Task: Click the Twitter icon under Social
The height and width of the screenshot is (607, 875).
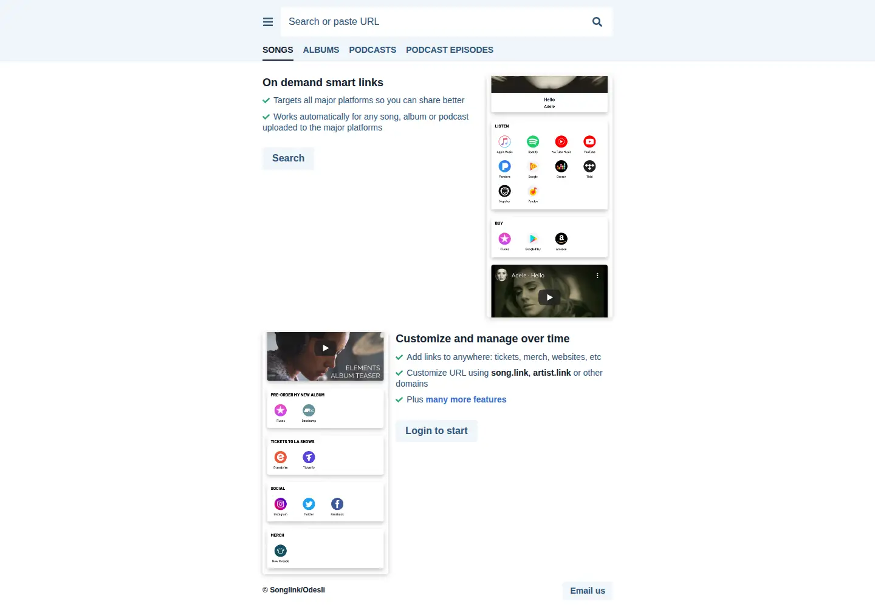Action: (309, 504)
